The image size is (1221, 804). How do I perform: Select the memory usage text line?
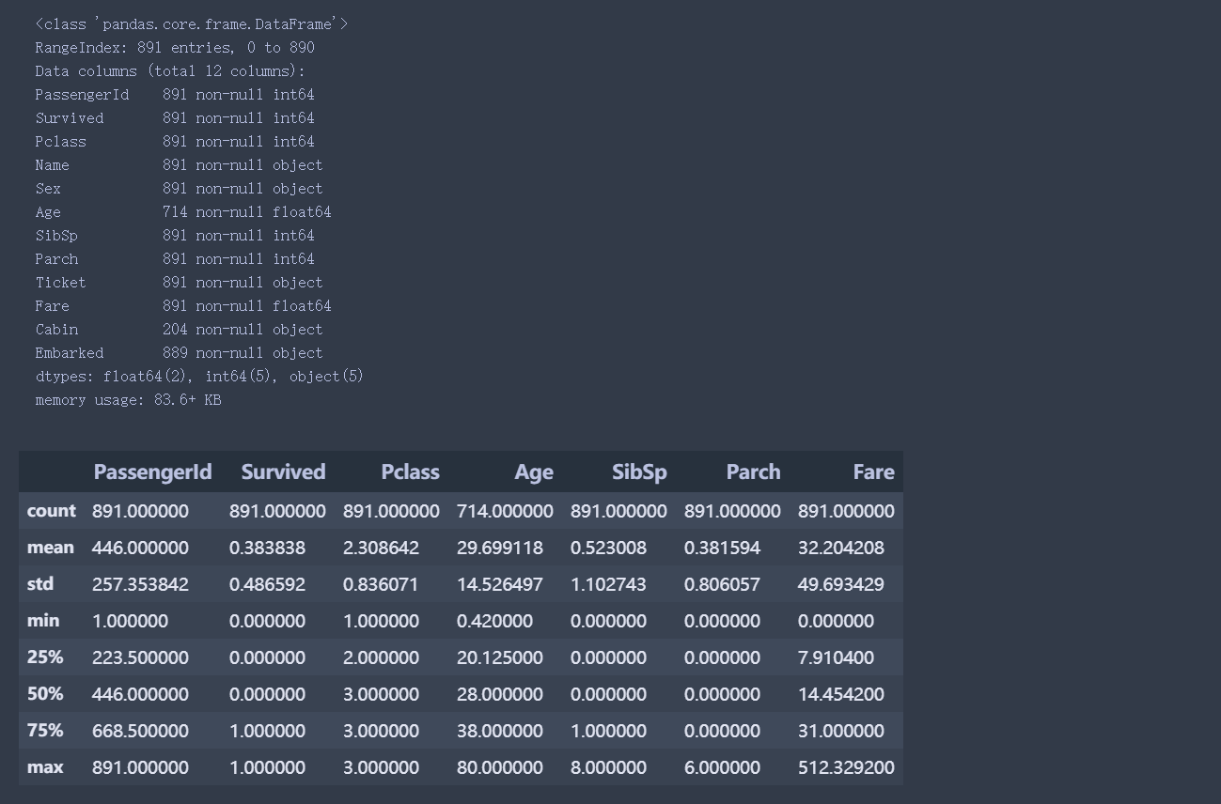[128, 399]
